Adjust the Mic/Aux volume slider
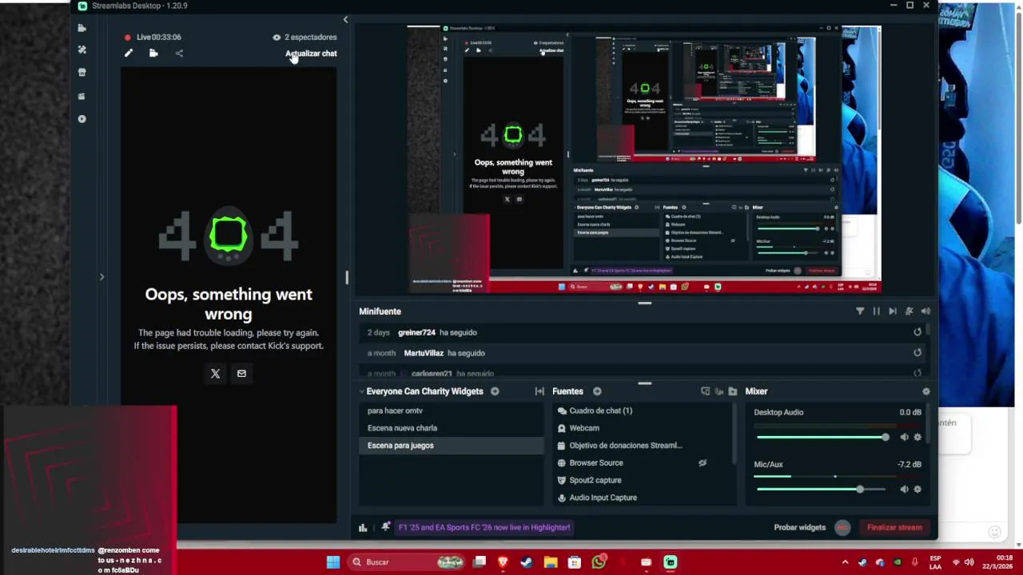1023x575 pixels. point(822,490)
